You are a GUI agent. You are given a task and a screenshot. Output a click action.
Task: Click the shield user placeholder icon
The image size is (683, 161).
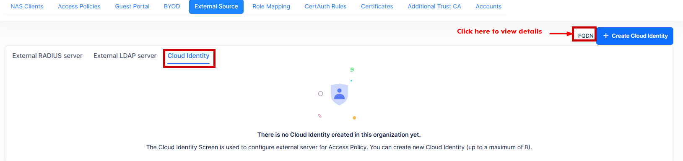(x=339, y=94)
